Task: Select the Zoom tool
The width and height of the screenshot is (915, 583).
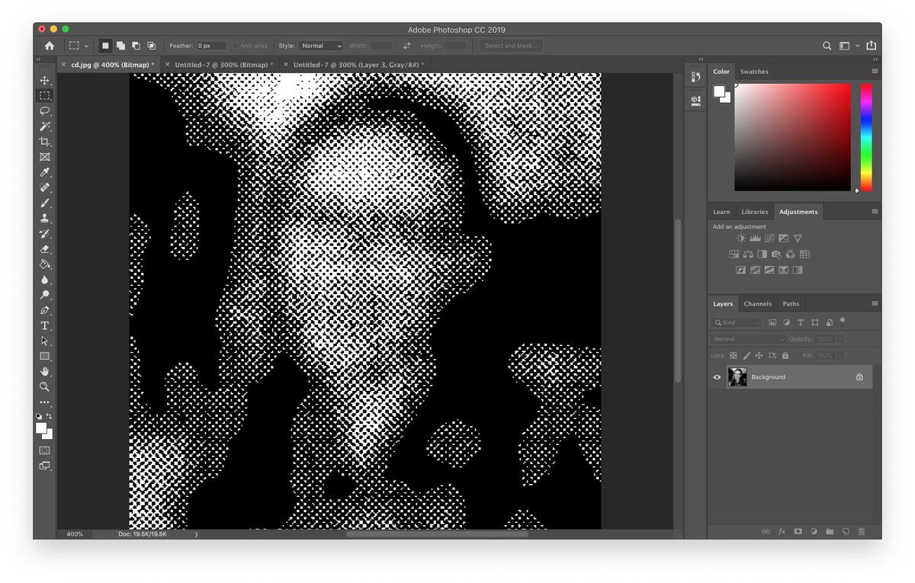Action: point(45,386)
